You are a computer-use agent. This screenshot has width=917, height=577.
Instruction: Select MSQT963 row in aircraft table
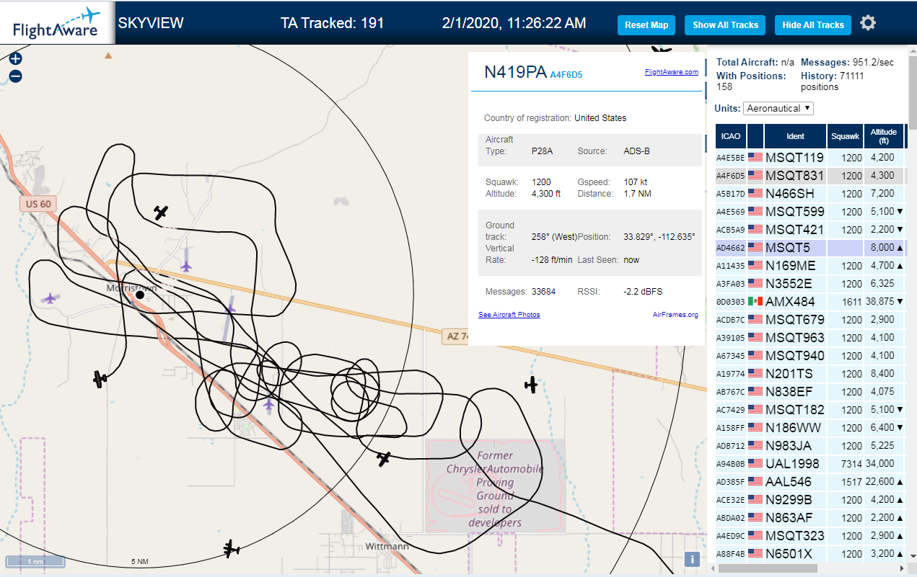(x=810, y=337)
